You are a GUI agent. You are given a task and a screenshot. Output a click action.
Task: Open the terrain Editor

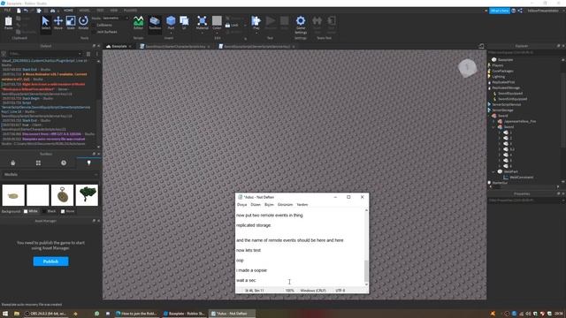138,22
